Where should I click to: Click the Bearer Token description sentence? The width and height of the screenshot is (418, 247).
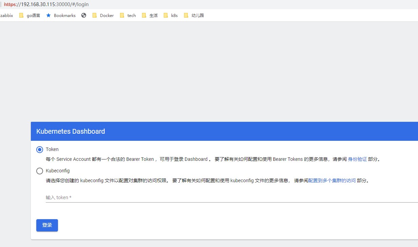tap(214, 159)
